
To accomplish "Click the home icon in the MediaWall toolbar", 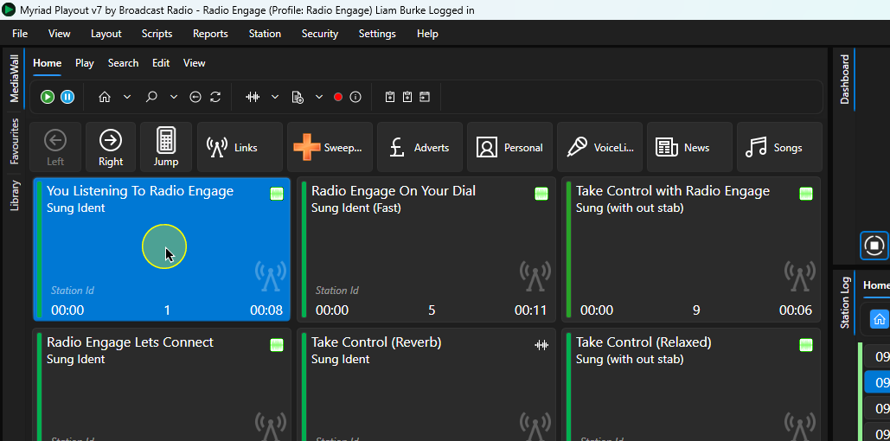I will point(105,97).
